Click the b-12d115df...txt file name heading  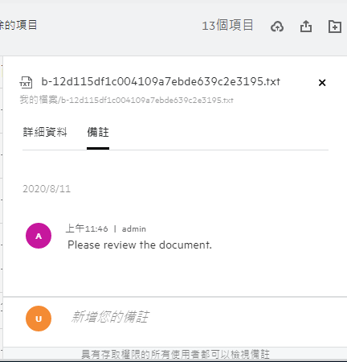click(x=161, y=81)
